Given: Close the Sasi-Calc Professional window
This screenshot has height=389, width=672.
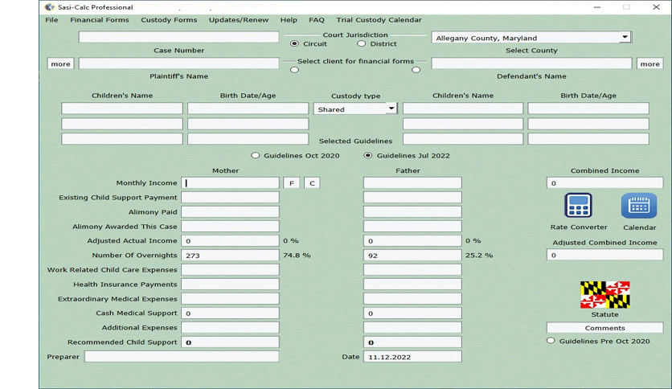Looking at the screenshot, I should tap(656, 7).
